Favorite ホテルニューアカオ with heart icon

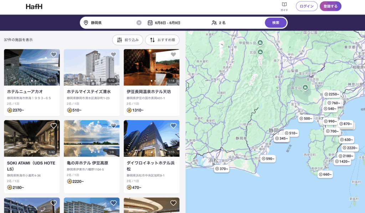(x=54, y=54)
